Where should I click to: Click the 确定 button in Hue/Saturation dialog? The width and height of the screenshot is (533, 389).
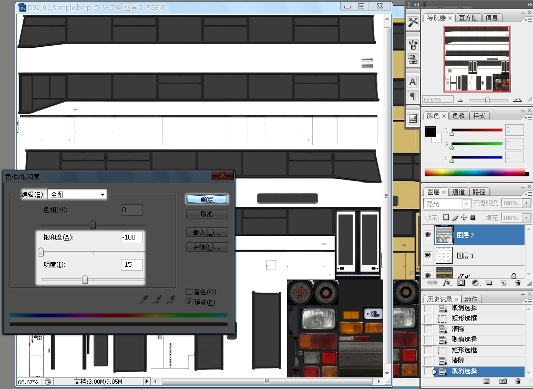tap(207, 199)
